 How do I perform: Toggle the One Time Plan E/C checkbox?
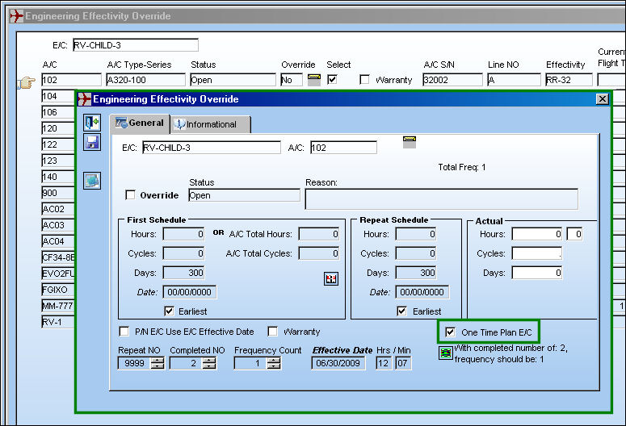click(450, 332)
